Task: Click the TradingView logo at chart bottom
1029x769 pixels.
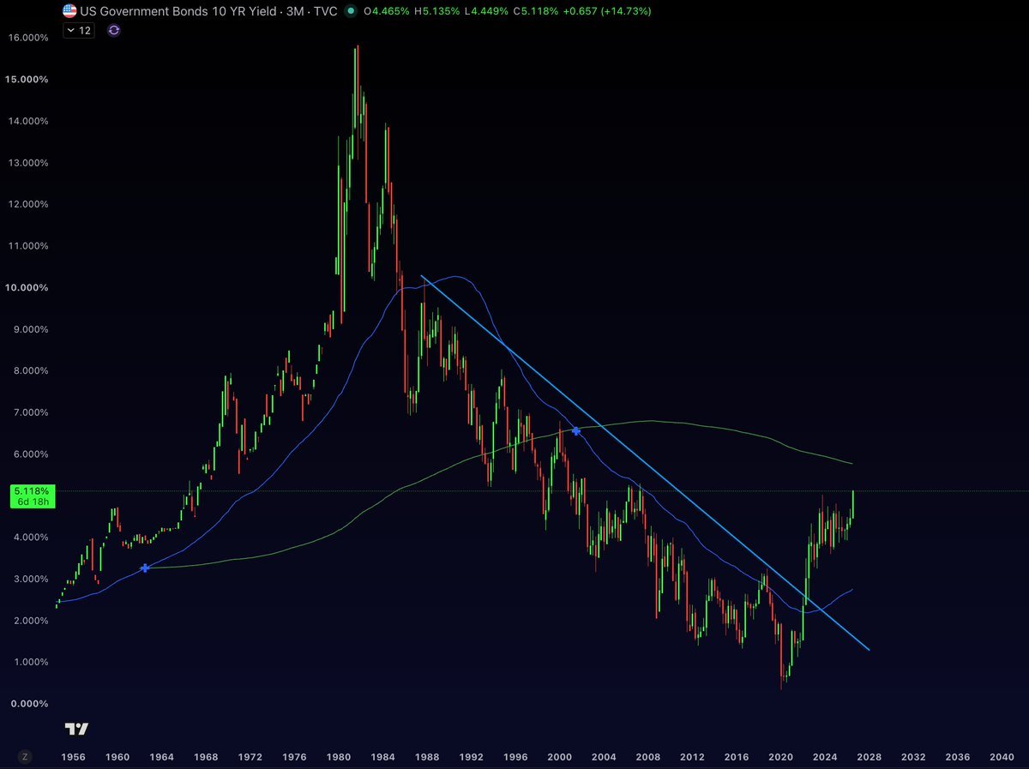Action: [76, 729]
